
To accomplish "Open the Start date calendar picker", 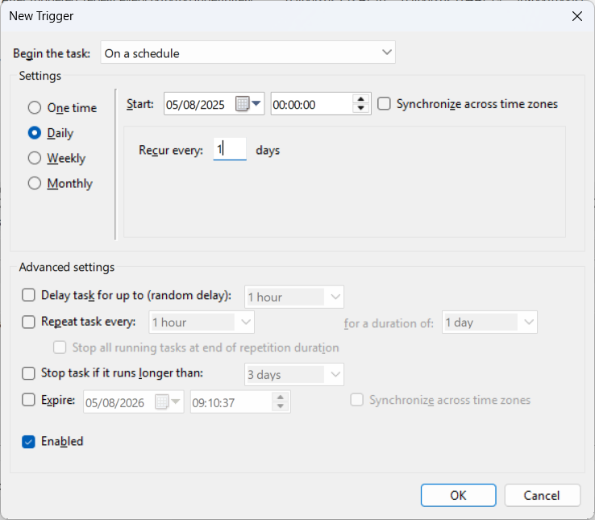I will pyautogui.click(x=249, y=104).
